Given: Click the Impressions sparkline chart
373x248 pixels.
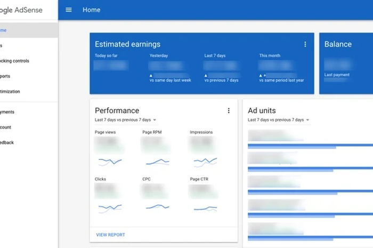Looking at the screenshot, I should pyautogui.click(x=205, y=162).
